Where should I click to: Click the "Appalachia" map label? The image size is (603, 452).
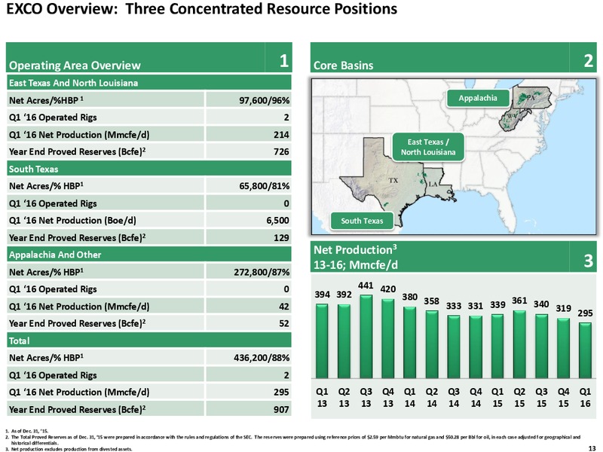click(x=478, y=99)
